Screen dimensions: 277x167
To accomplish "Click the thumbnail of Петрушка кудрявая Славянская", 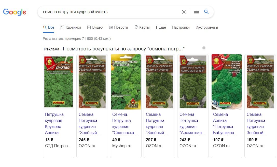I will [126, 82].
